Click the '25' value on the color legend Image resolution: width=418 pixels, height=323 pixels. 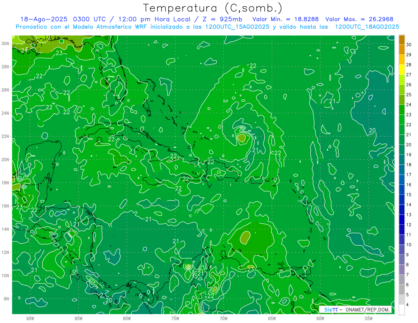pyautogui.click(x=409, y=95)
